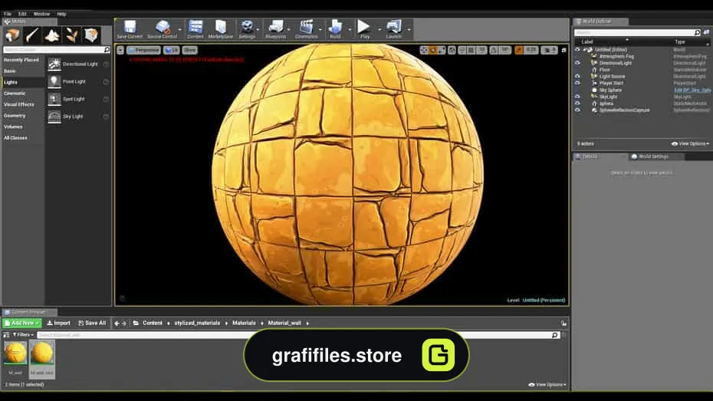Toggle visibility of SkyLight actor

pyautogui.click(x=577, y=97)
